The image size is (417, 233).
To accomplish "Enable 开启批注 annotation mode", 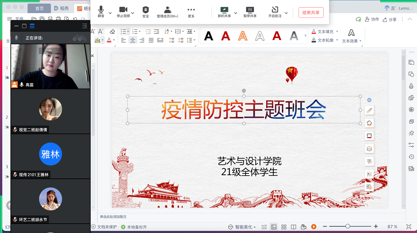I will (275, 10).
